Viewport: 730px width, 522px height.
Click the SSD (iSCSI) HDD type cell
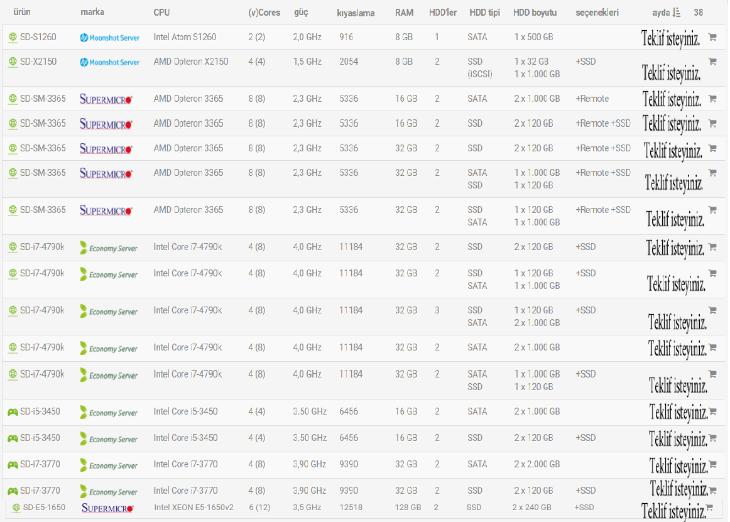click(480, 67)
